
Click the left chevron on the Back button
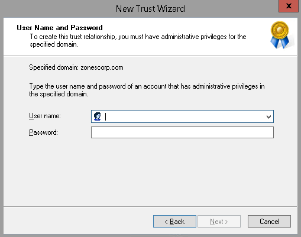pos(166,222)
